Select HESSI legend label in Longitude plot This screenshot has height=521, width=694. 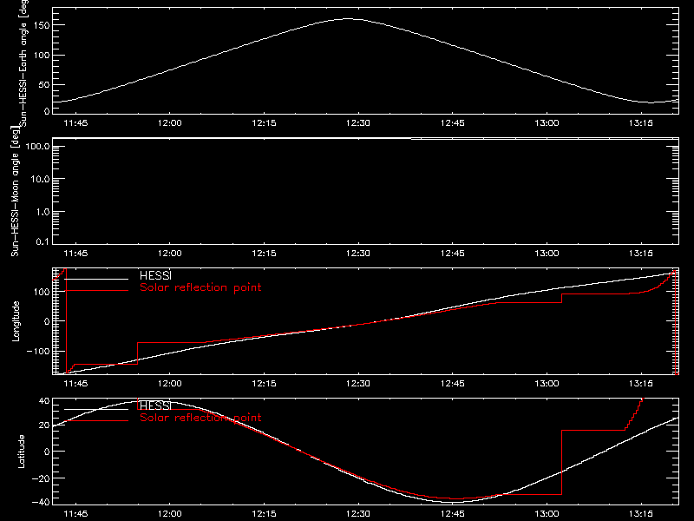(155, 275)
